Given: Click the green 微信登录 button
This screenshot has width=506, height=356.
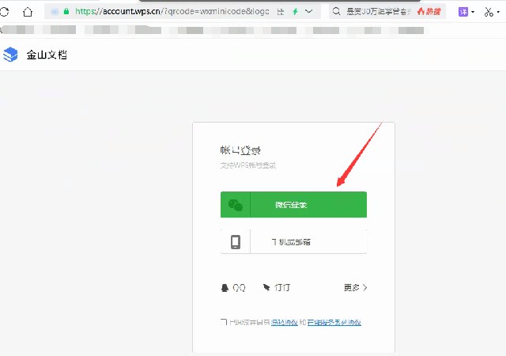Looking at the screenshot, I should coord(293,204).
